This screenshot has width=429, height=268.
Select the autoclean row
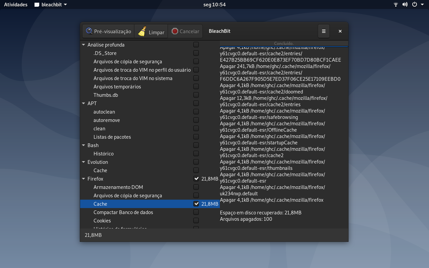150,112
